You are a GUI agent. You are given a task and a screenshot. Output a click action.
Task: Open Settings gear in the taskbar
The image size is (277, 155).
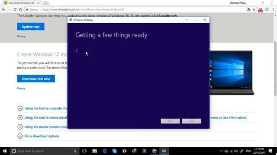[124, 151]
